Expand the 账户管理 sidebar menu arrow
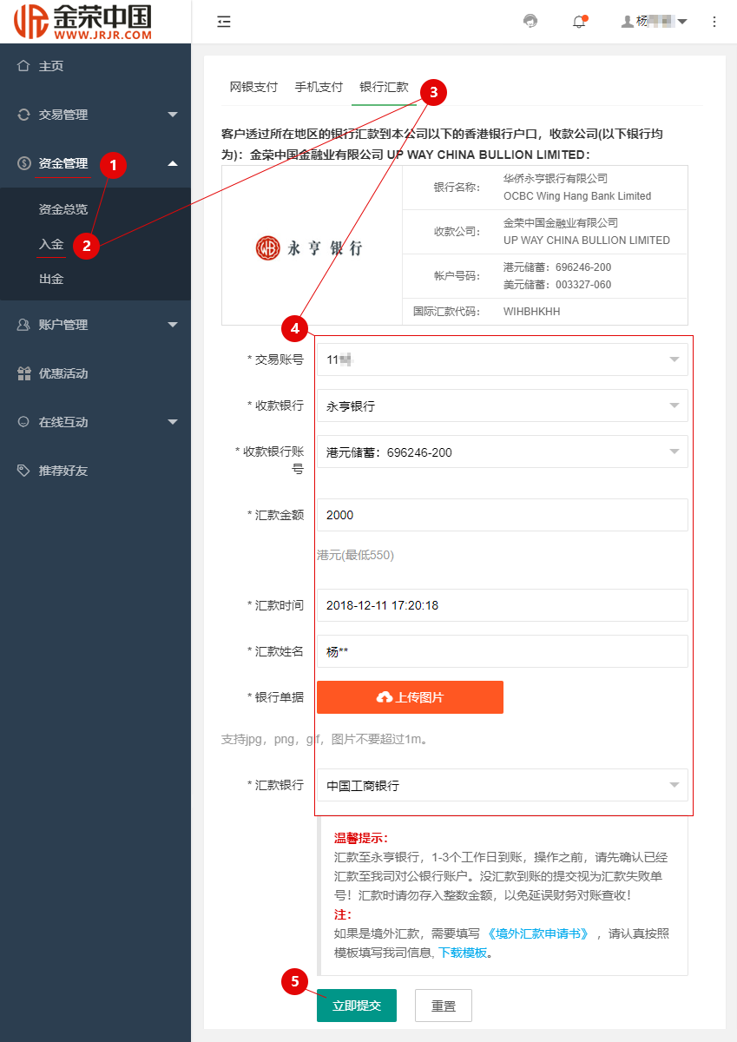Viewport: 737px width, 1042px height. pyautogui.click(x=173, y=325)
